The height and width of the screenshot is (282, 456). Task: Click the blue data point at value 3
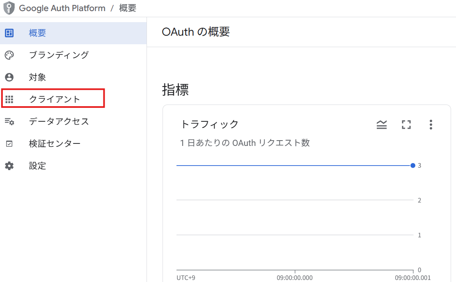(412, 166)
